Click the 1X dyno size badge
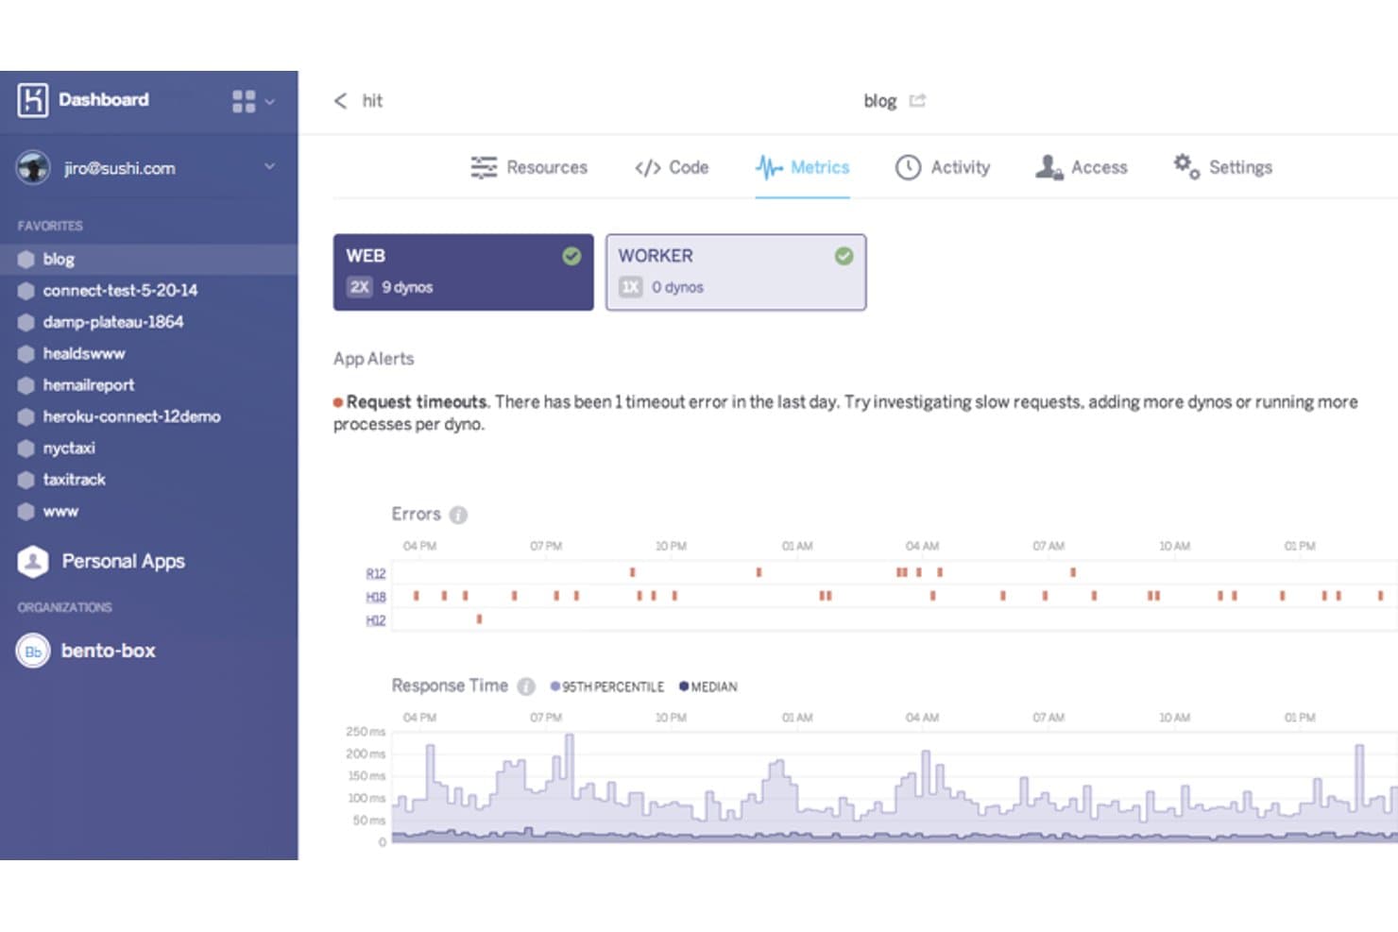Image resolution: width=1398 pixels, height=932 pixels. [x=631, y=287]
